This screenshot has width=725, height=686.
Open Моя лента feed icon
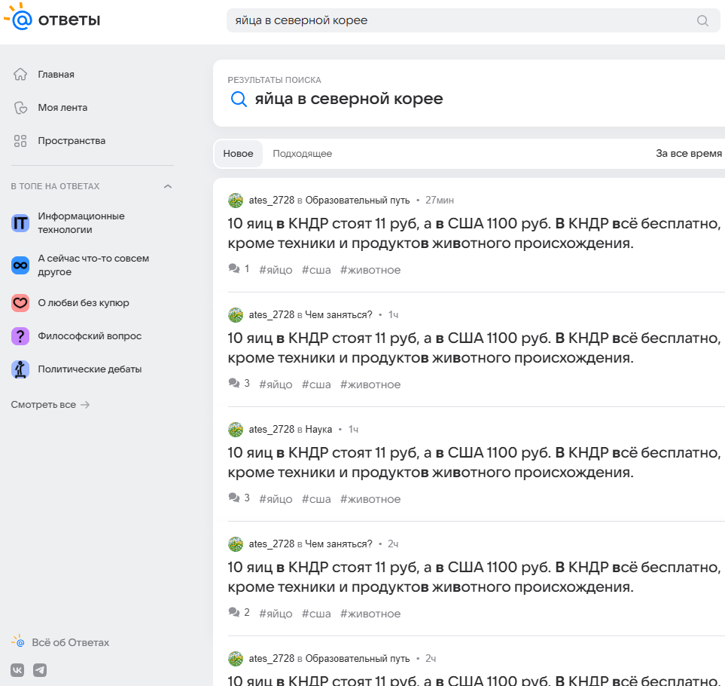coord(20,107)
